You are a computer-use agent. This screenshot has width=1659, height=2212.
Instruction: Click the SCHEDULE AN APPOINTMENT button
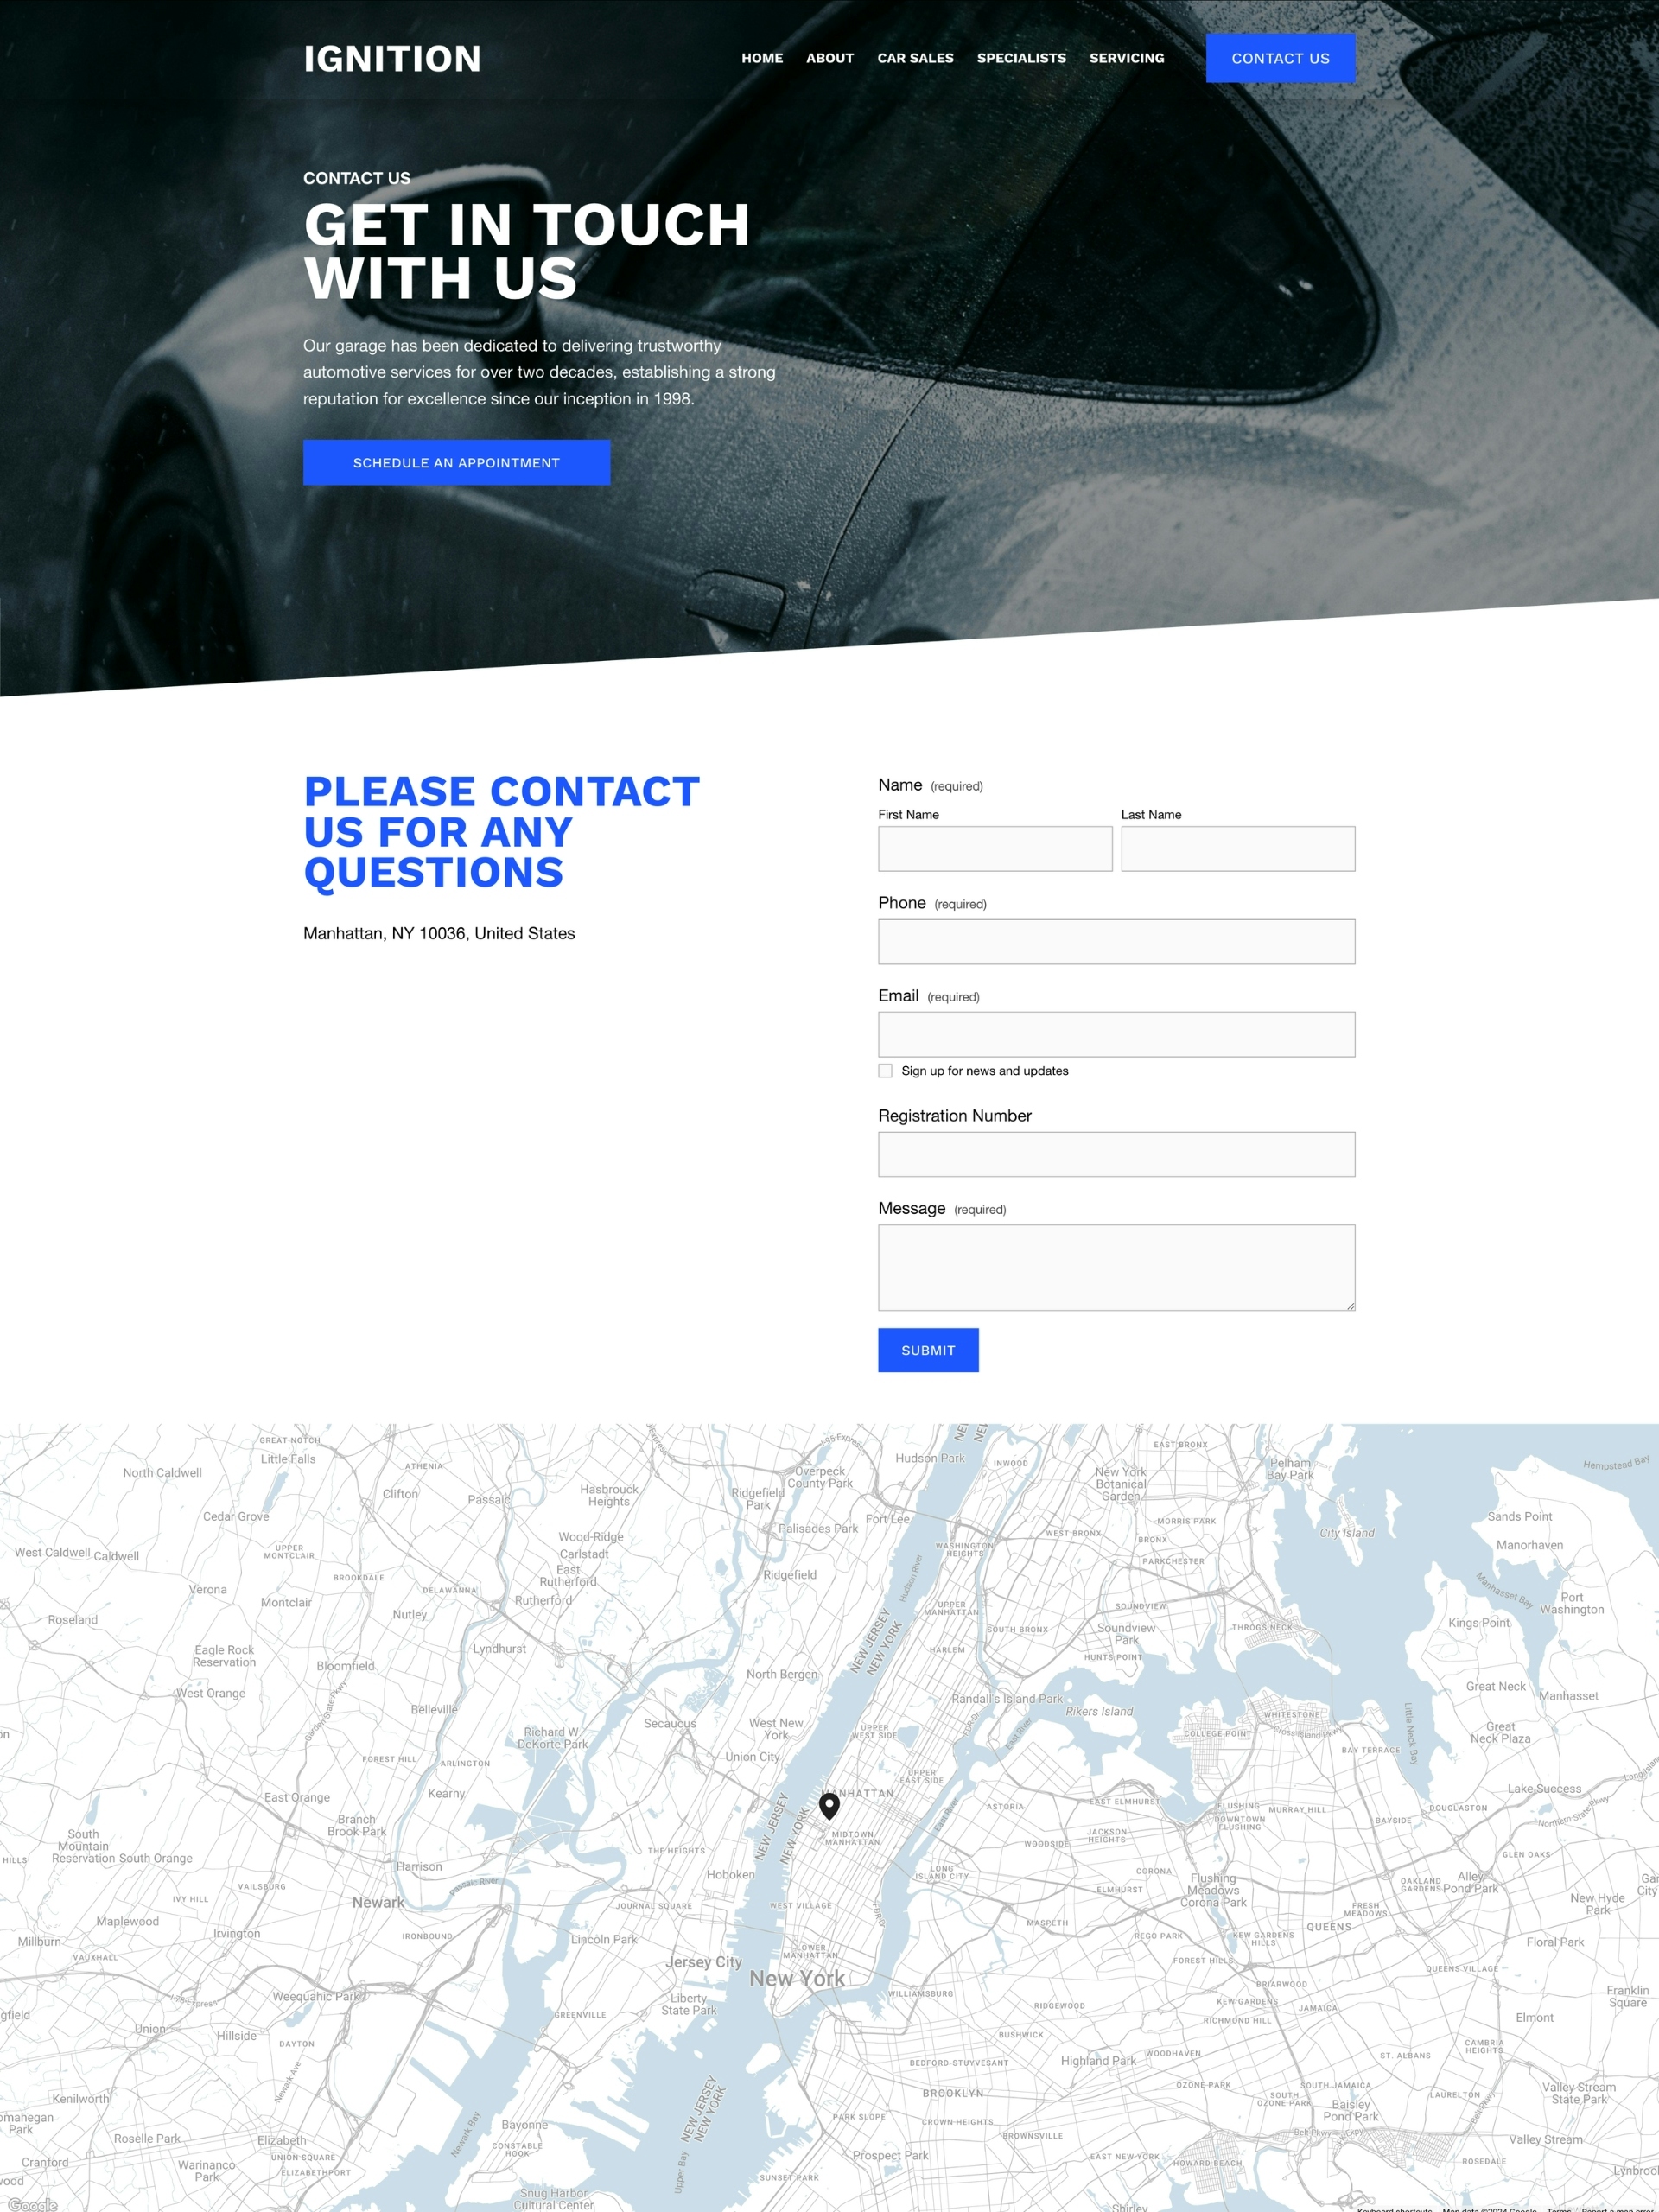click(456, 463)
